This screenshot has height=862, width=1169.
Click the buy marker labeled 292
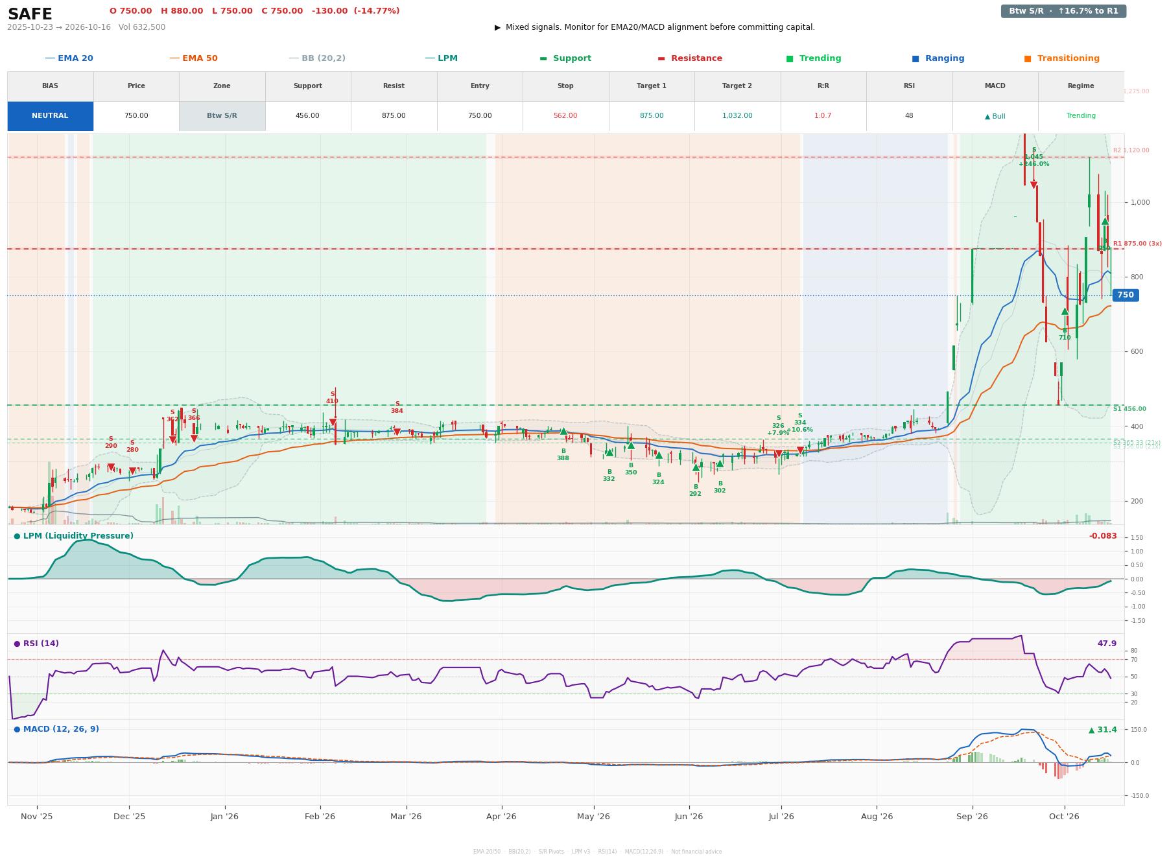coord(696,467)
